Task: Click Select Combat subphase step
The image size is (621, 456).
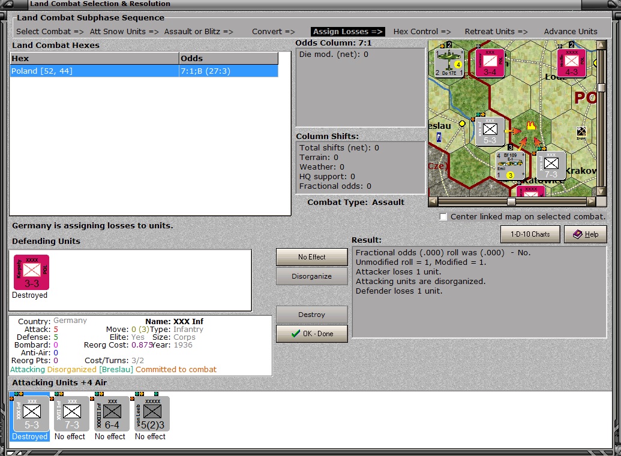Action: point(50,31)
